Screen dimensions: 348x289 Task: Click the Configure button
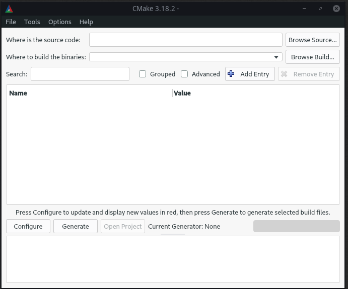click(28, 226)
